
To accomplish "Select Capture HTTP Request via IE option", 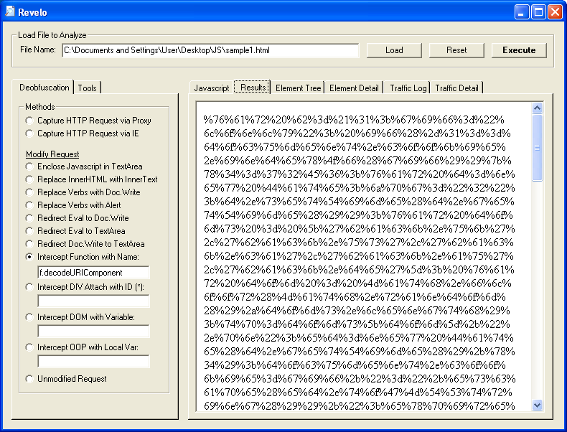I will (29, 133).
